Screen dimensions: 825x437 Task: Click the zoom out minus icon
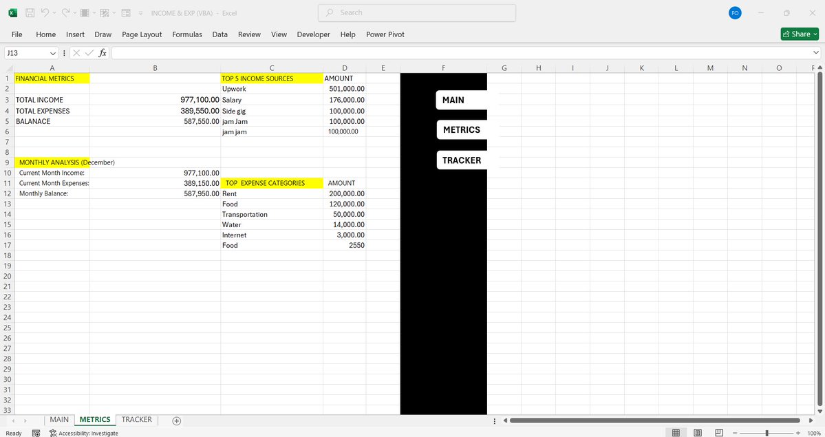click(x=735, y=433)
